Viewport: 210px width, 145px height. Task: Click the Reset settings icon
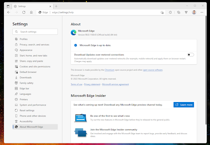pos(16,111)
